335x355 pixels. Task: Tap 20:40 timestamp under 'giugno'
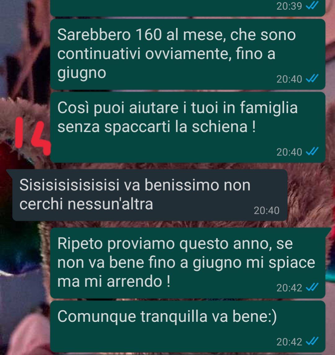[x=289, y=79]
